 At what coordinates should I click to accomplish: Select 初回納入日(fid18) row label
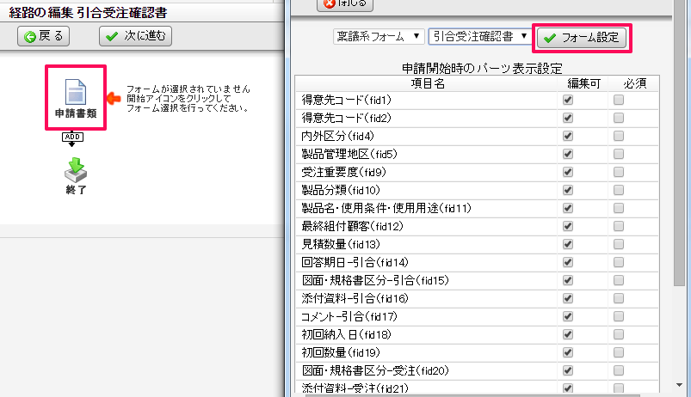coord(347,334)
